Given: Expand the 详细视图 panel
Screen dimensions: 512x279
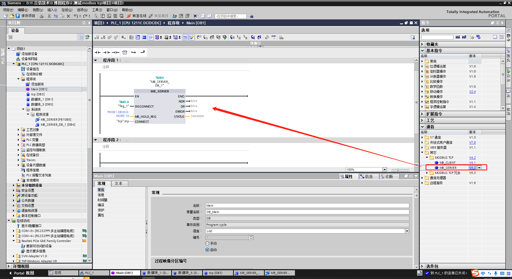Looking at the screenshot, I should click(9, 266).
